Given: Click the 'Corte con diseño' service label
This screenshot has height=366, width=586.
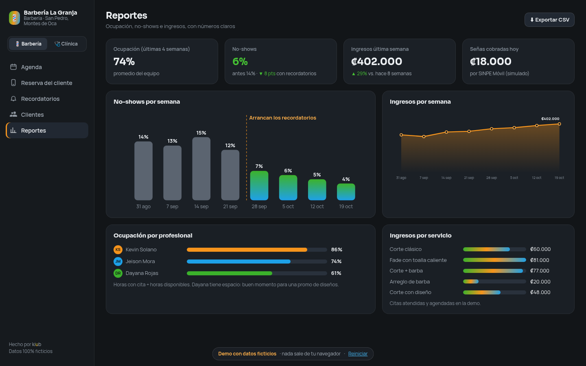Looking at the screenshot, I should [410, 292].
